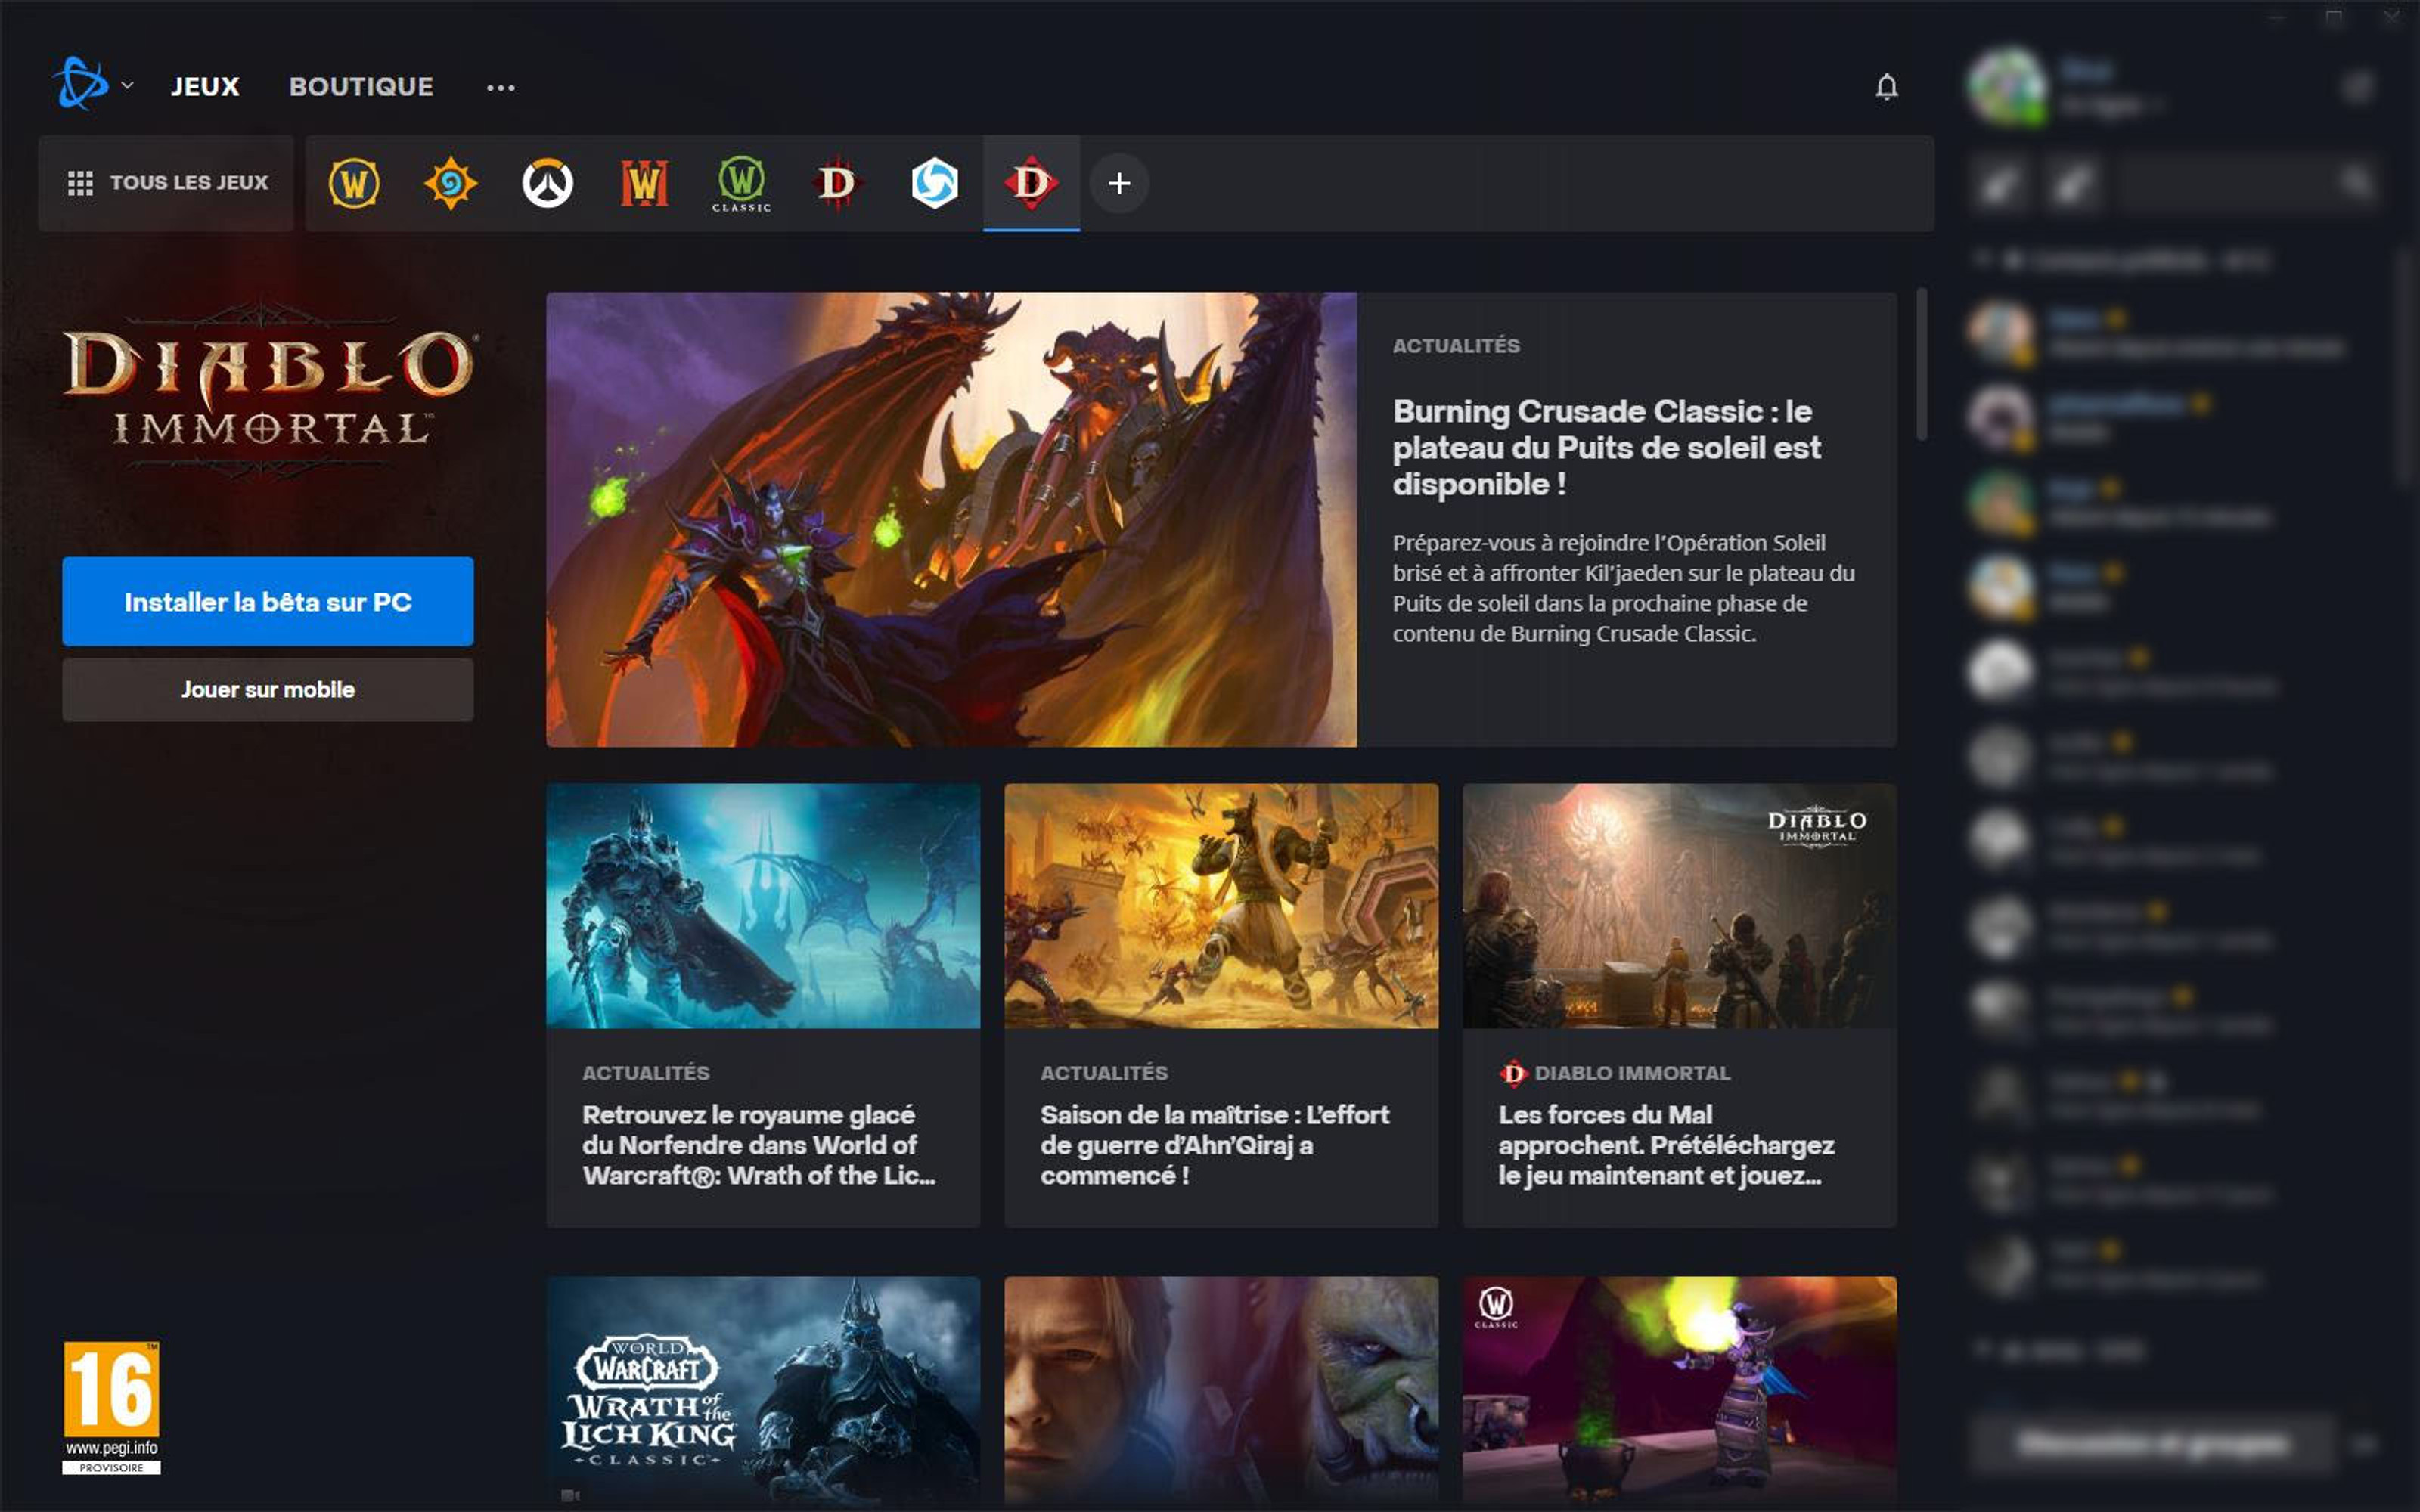
Task: Select WoW Classic game icon
Action: tap(741, 184)
